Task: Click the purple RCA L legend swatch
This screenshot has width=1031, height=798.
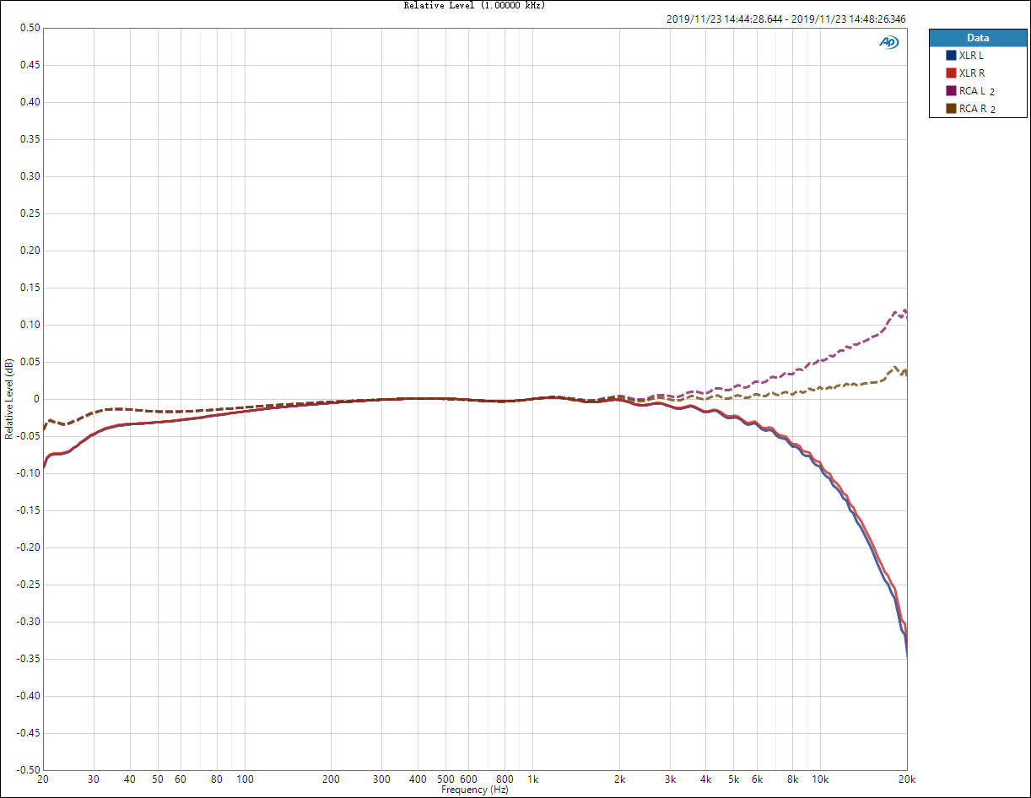Action: click(x=951, y=91)
